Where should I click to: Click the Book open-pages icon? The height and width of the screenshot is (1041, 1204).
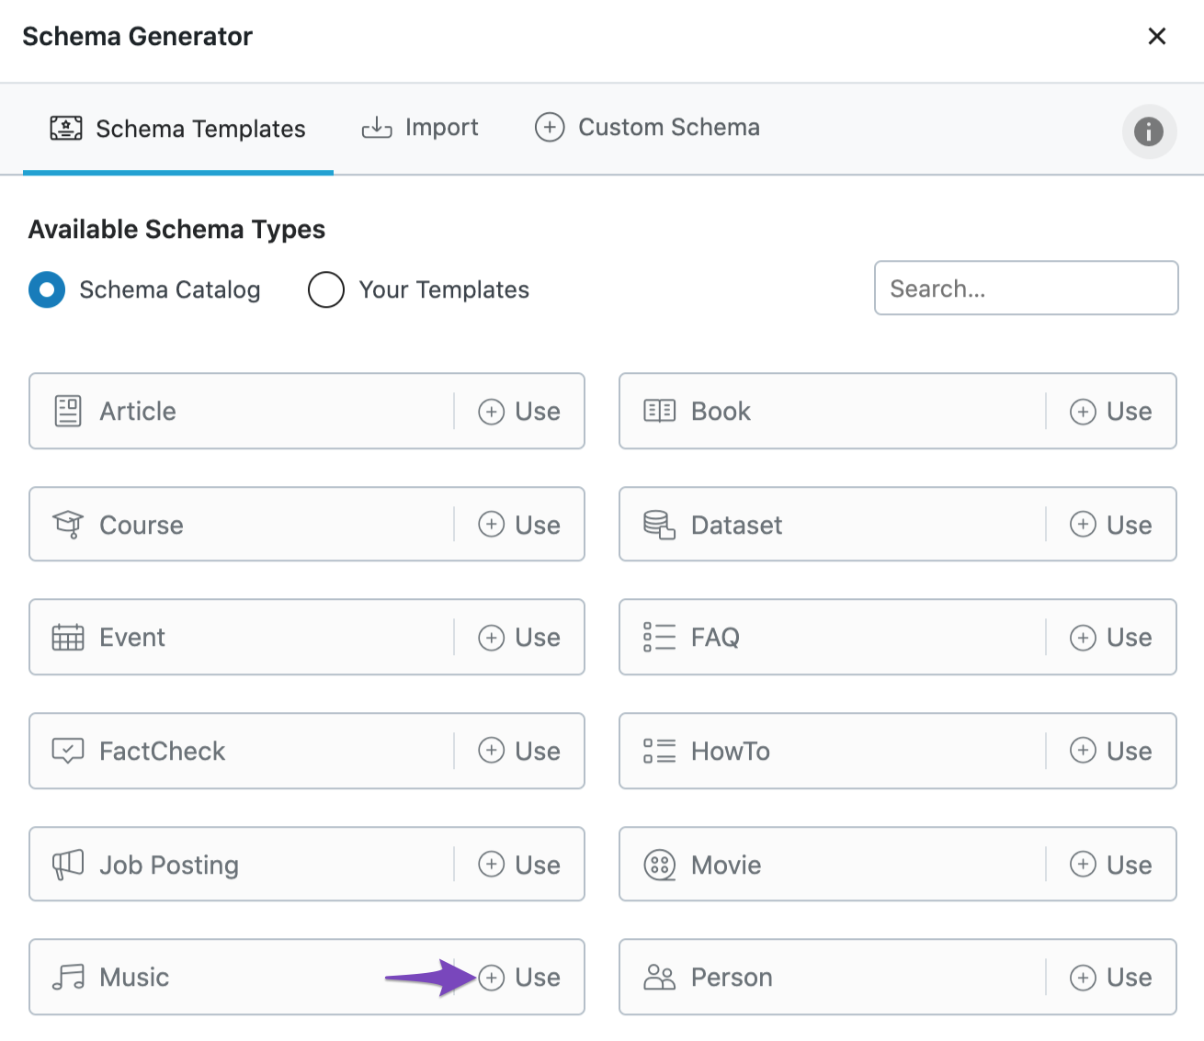pyautogui.click(x=660, y=411)
